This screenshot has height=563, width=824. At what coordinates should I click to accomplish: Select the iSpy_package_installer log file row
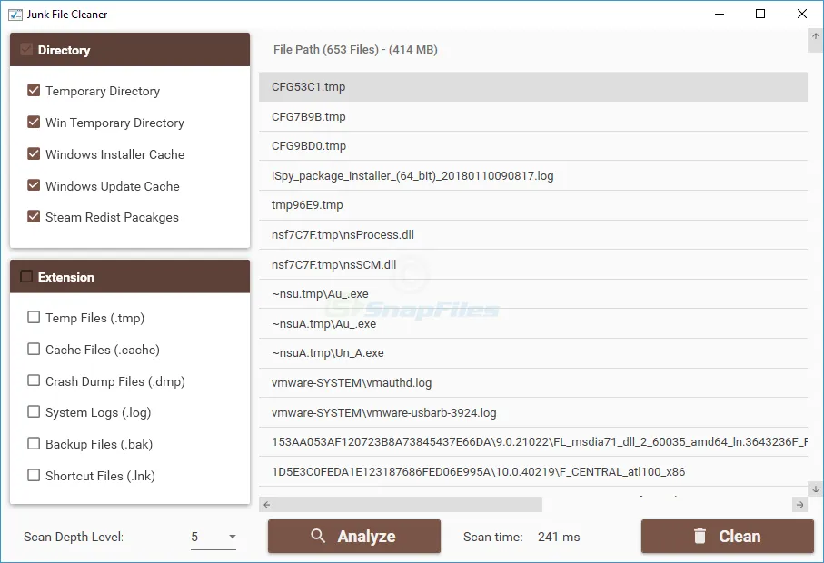pyautogui.click(x=533, y=175)
